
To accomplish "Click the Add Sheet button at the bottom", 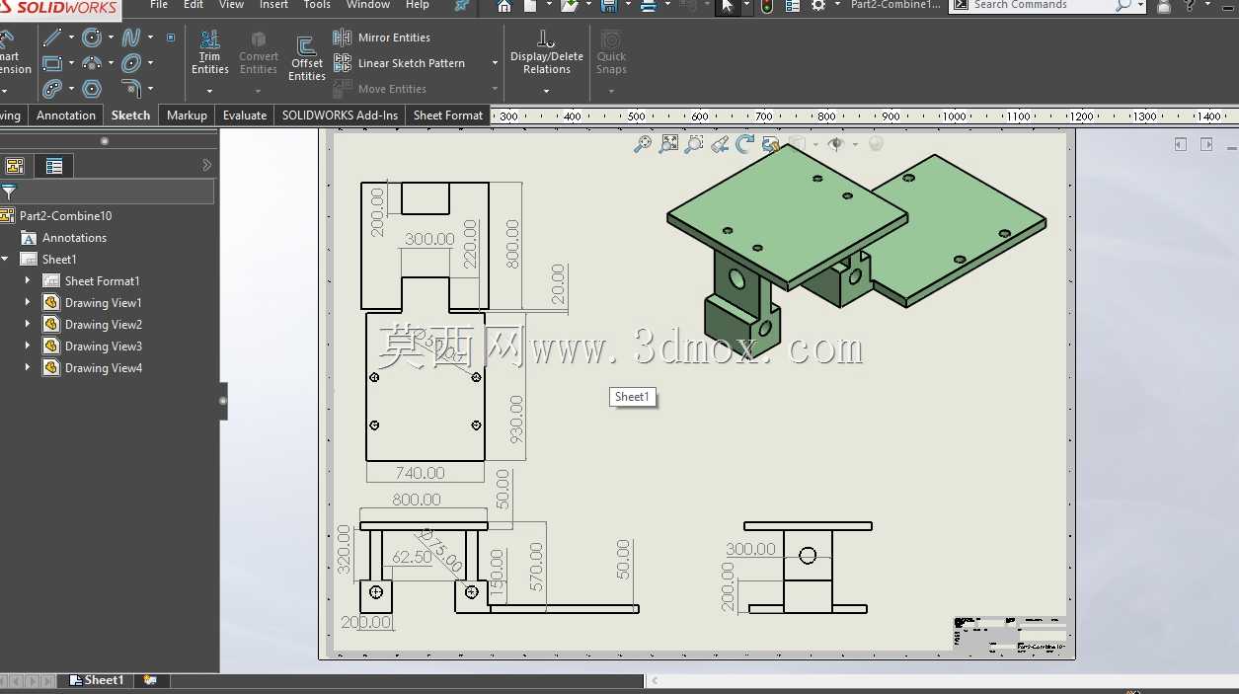I will coord(150,680).
